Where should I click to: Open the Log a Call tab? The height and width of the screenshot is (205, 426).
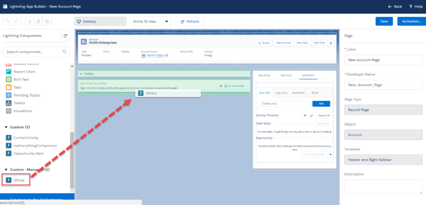(282, 93)
